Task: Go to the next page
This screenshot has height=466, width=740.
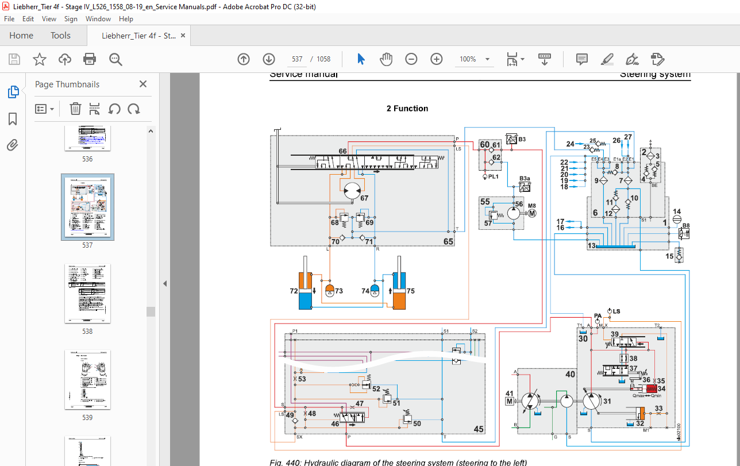Action: [269, 59]
